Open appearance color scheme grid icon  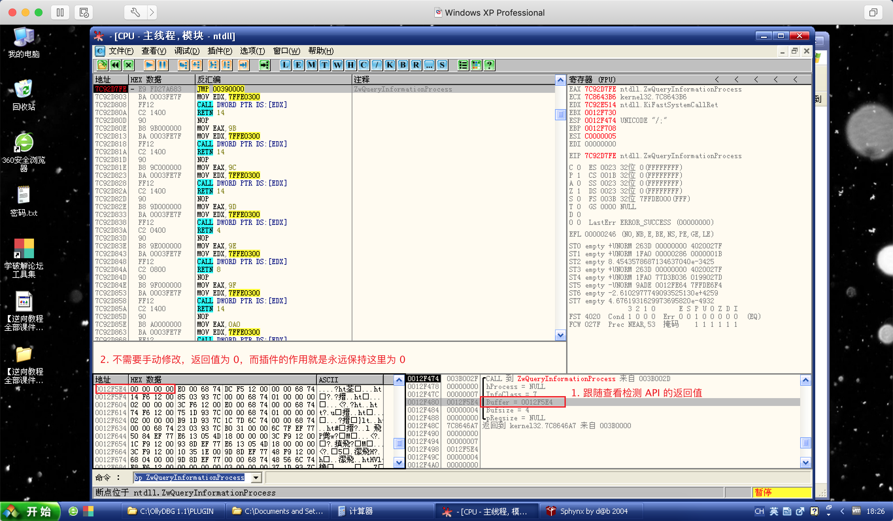476,65
